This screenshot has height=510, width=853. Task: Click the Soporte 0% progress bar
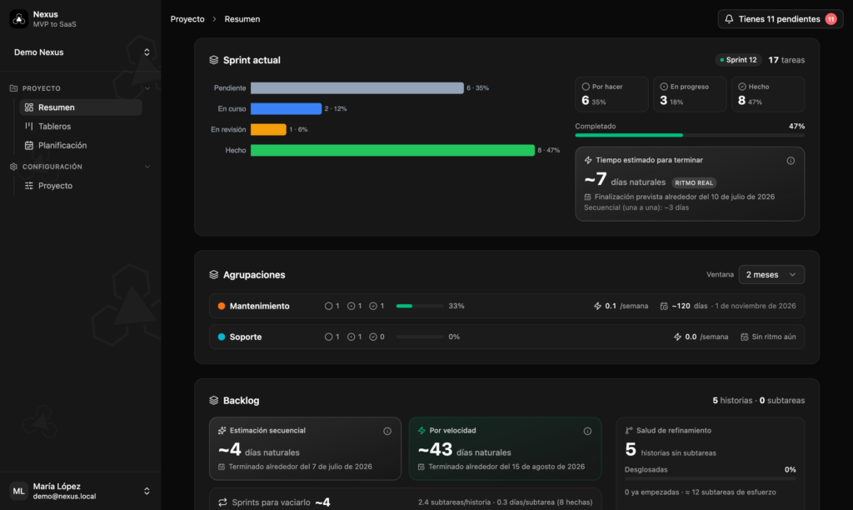(420, 337)
